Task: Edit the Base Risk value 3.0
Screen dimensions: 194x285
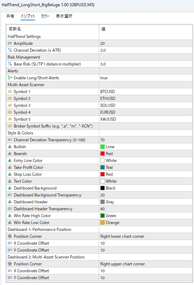Action: (146, 64)
